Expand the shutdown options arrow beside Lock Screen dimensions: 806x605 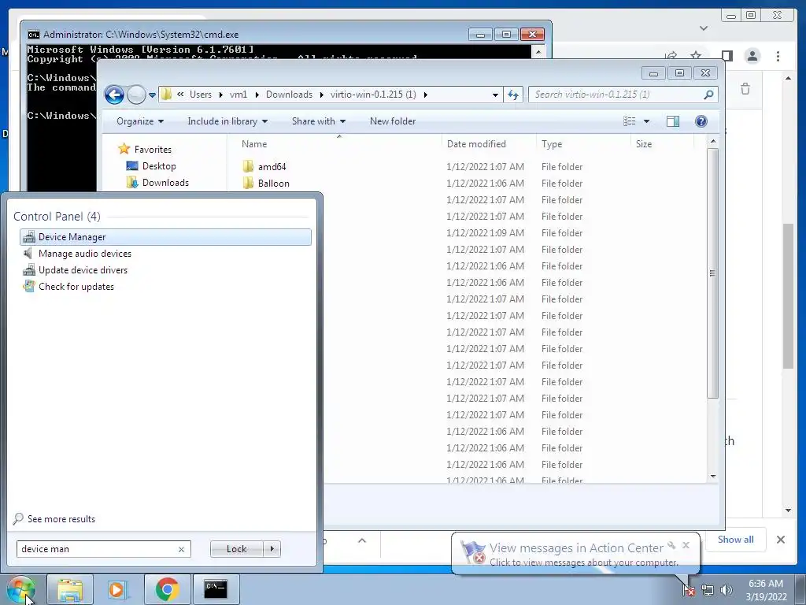(272, 549)
